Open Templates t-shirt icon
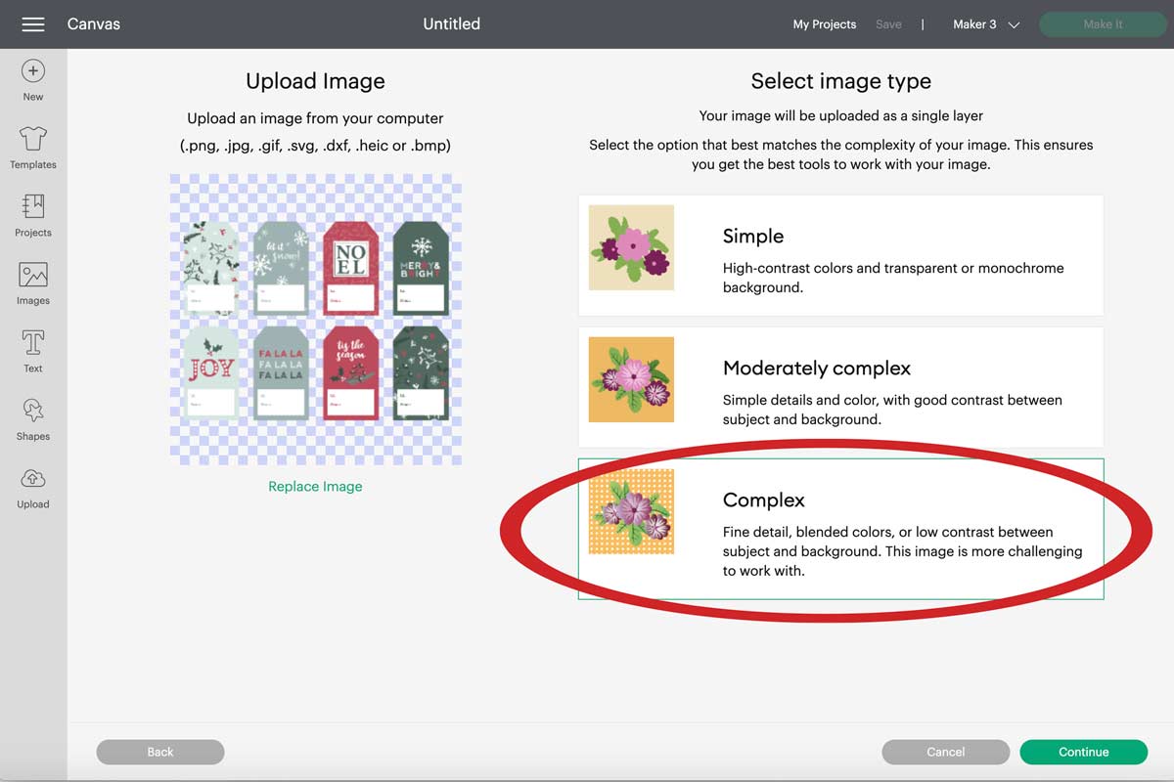The width and height of the screenshot is (1174, 782). (33, 139)
